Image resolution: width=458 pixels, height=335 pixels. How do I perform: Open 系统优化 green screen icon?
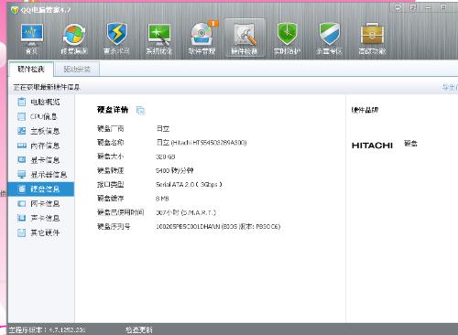click(x=159, y=38)
